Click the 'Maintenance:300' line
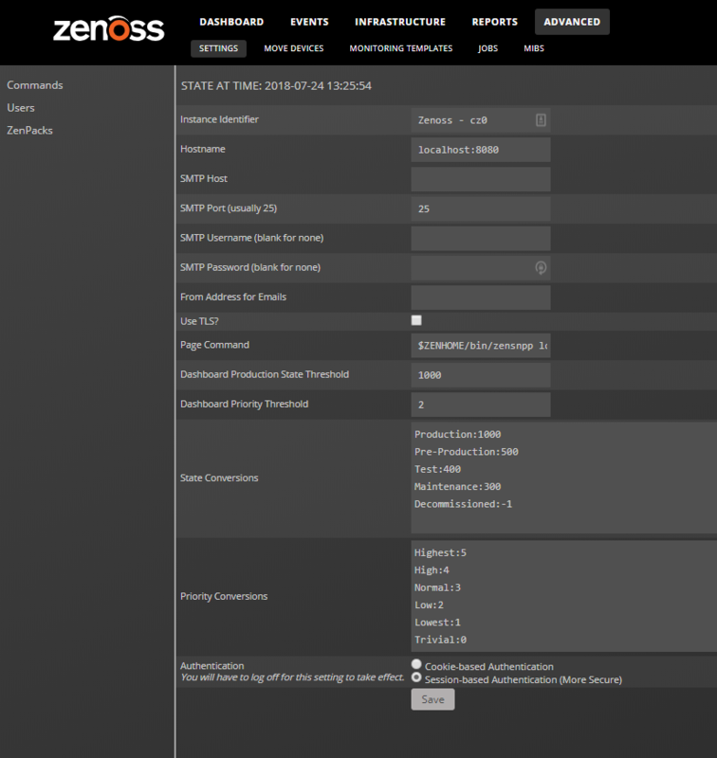The width and height of the screenshot is (717, 758). tap(458, 486)
